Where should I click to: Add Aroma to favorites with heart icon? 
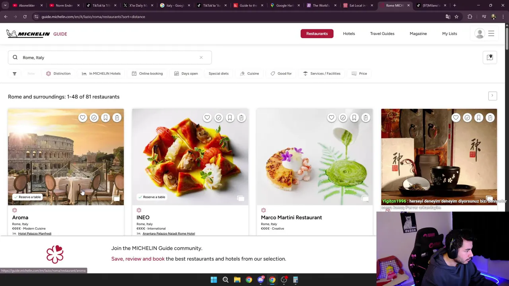(x=82, y=118)
